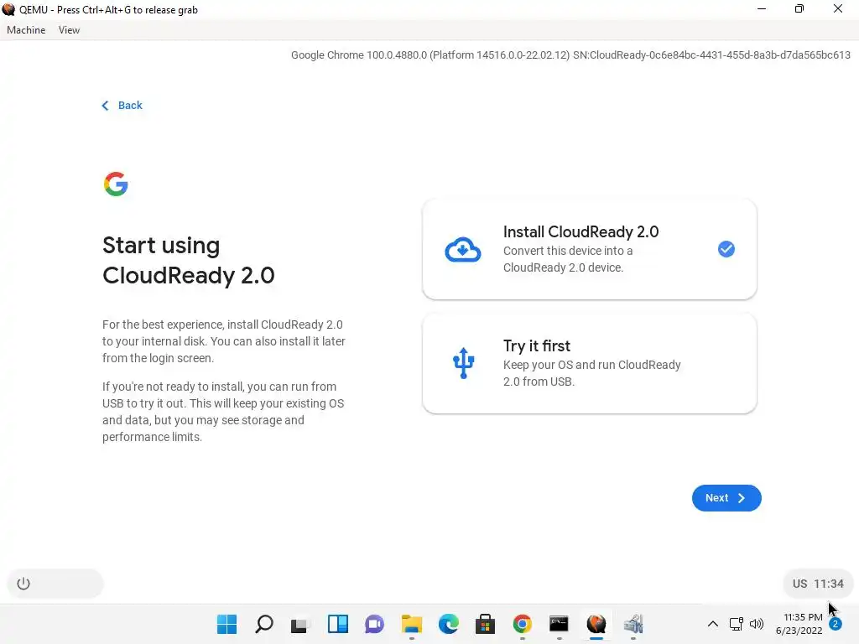This screenshot has height=644, width=859.
Task: Open the taskbar clock and date
Action: click(799, 624)
